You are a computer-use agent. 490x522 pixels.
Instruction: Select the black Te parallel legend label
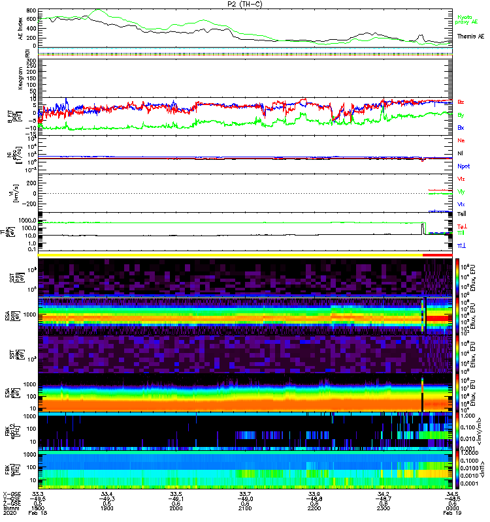coord(462,214)
